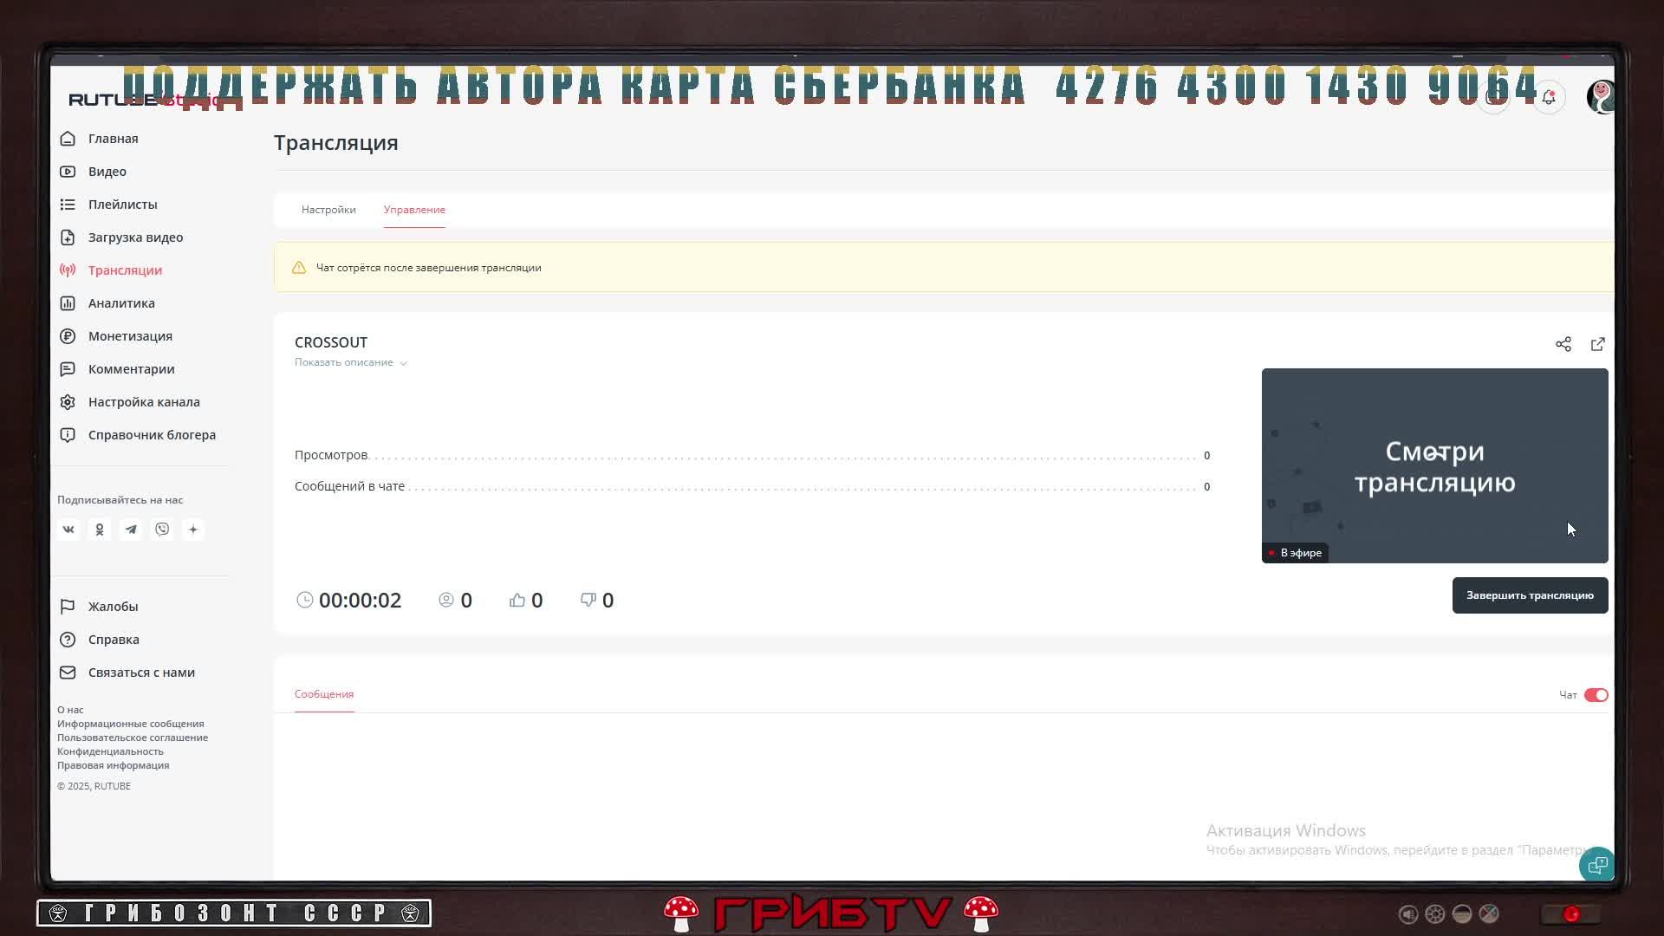Open the Сообщения tab
The height and width of the screenshot is (936, 1664).
click(324, 694)
